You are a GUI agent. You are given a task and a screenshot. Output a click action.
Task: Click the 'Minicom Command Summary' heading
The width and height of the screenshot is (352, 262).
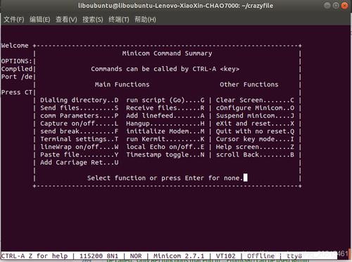pyautogui.click(x=167, y=53)
